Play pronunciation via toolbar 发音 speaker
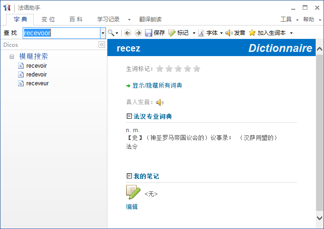Screen dimensions: 324x229 coord(229,33)
